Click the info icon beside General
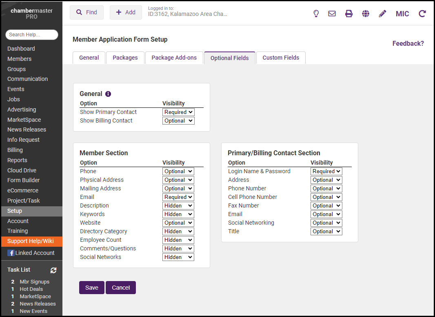This screenshot has width=435, height=317. (108, 94)
